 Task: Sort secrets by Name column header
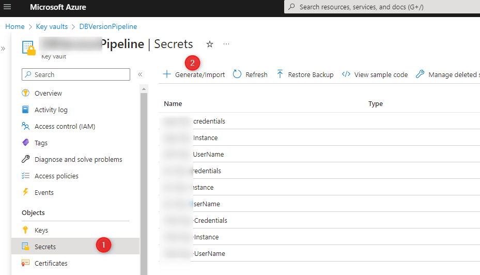173,104
